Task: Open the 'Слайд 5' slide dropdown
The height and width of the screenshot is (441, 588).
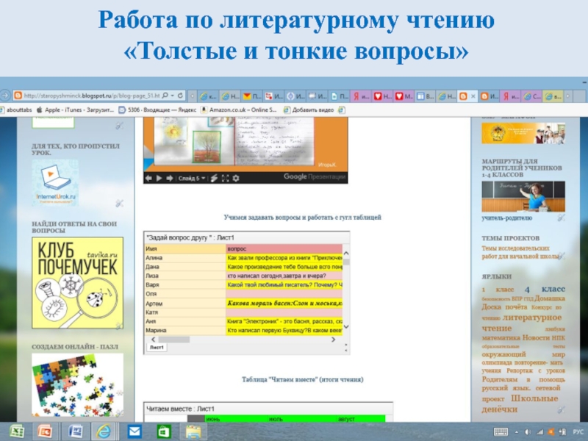Action: [x=192, y=178]
